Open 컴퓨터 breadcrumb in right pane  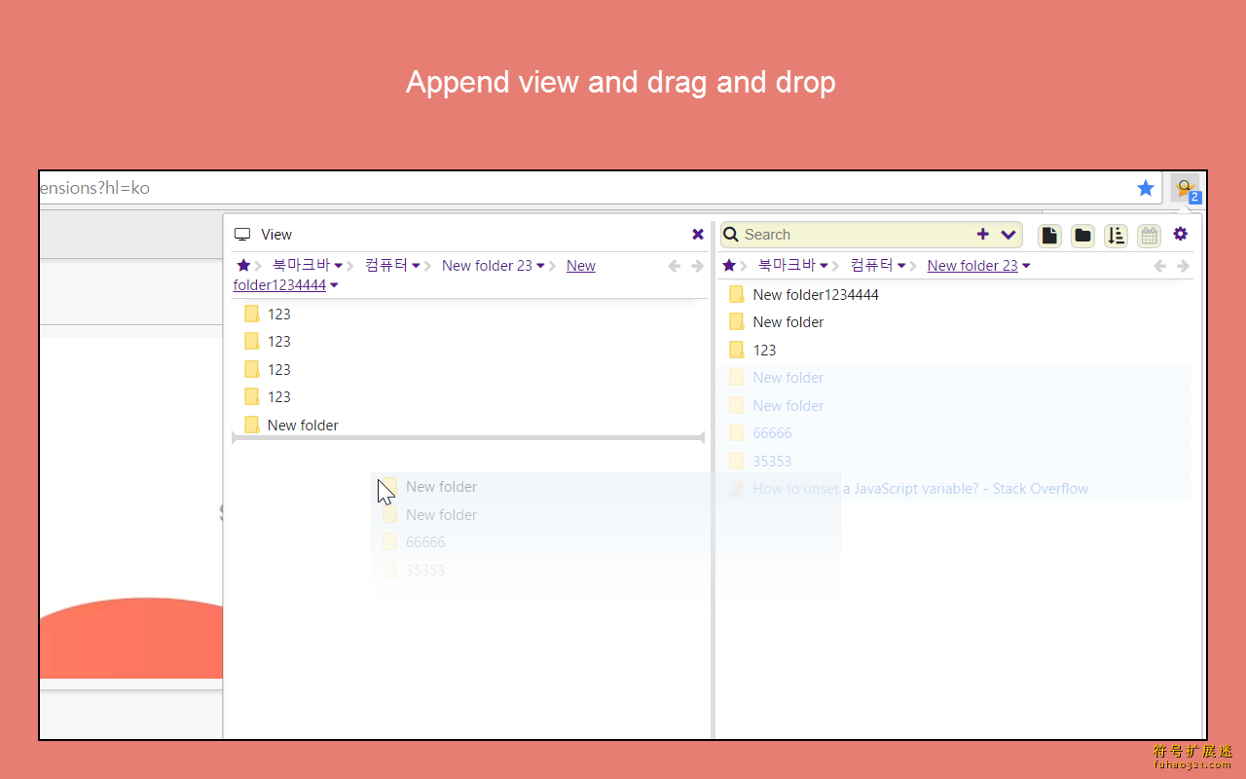872,265
